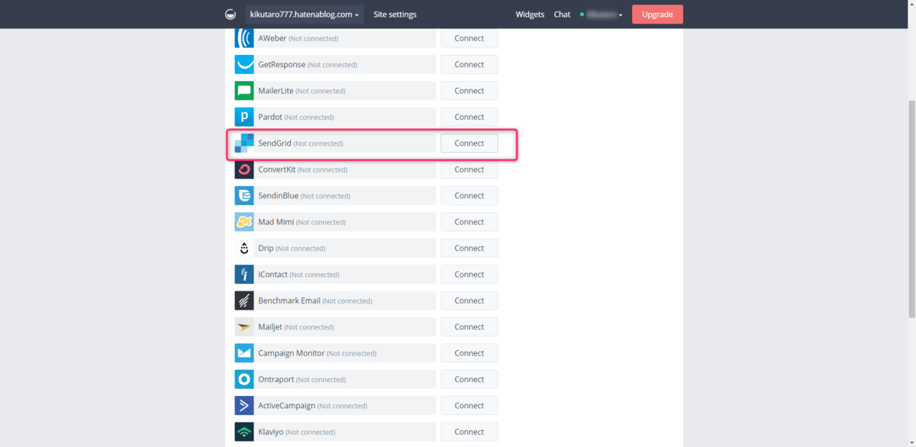
Task: Click the AWeber logo icon
Action: tap(244, 38)
